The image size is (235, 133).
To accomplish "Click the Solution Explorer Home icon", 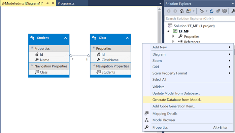I will 182,11.
